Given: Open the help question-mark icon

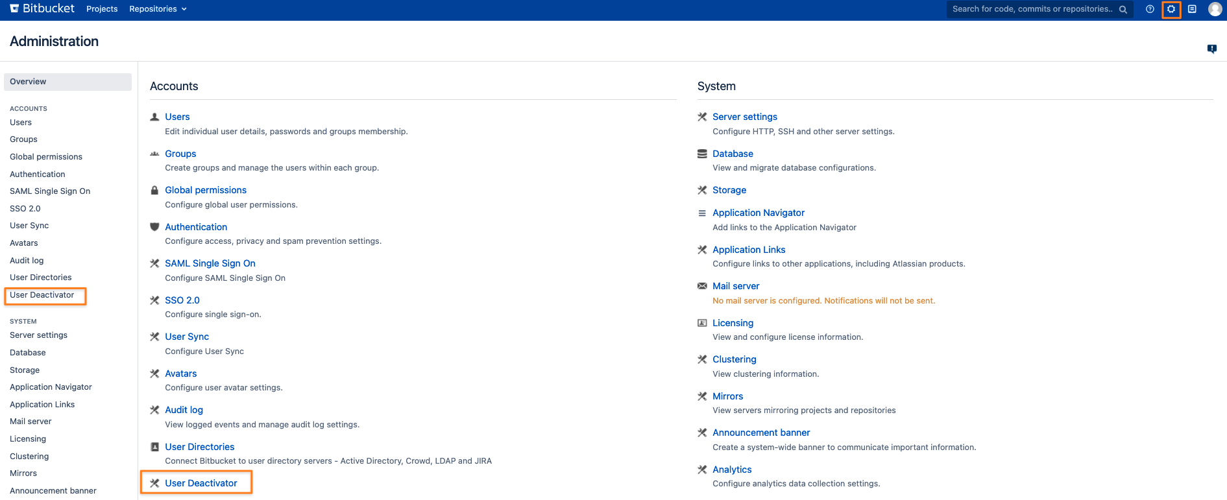Looking at the screenshot, I should (x=1150, y=9).
